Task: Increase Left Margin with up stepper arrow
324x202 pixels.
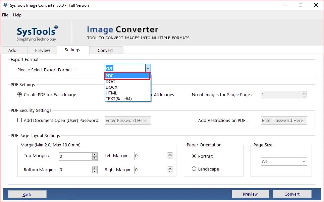Action: (x=170, y=154)
